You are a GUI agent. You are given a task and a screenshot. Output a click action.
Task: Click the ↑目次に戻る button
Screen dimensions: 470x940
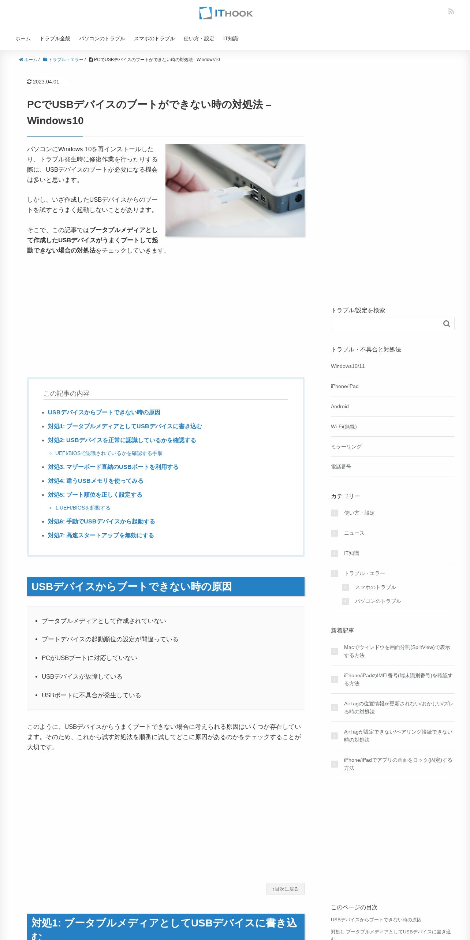click(286, 889)
